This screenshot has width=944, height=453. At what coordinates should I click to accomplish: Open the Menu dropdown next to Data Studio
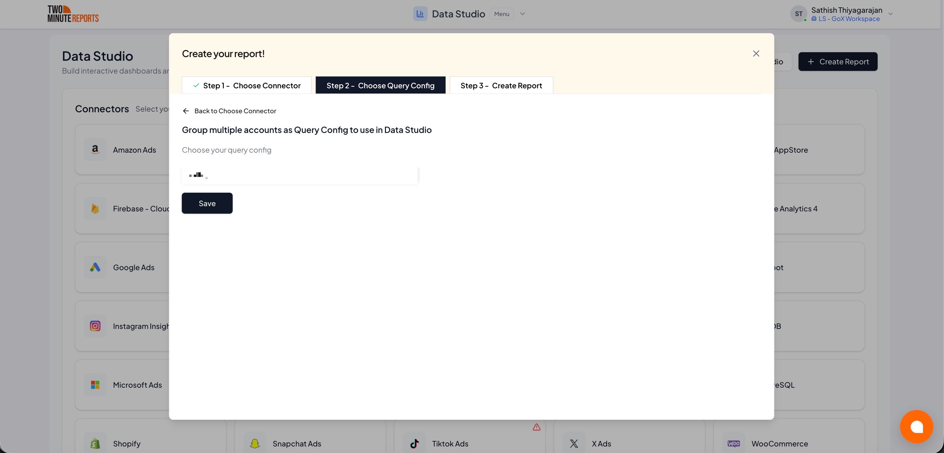(x=501, y=13)
